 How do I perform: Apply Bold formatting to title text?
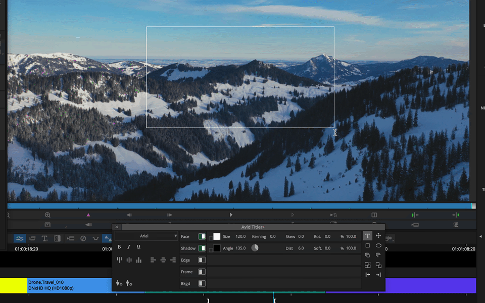click(119, 247)
